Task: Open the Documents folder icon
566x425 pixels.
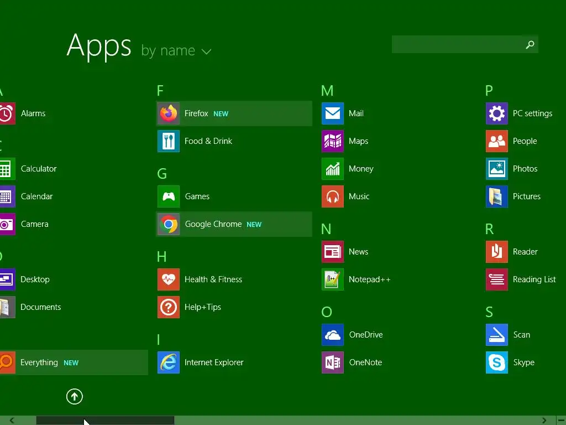Action: click(x=7, y=307)
